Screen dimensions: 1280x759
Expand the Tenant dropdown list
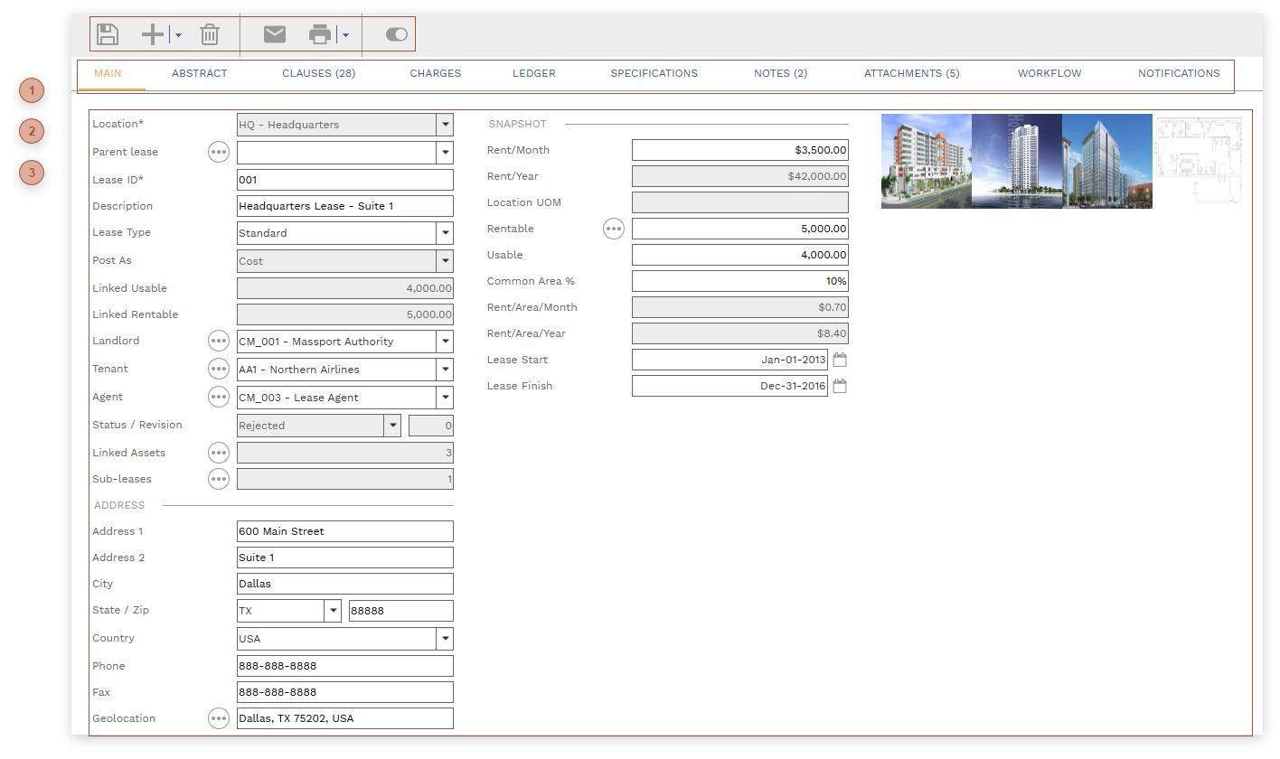(x=444, y=370)
